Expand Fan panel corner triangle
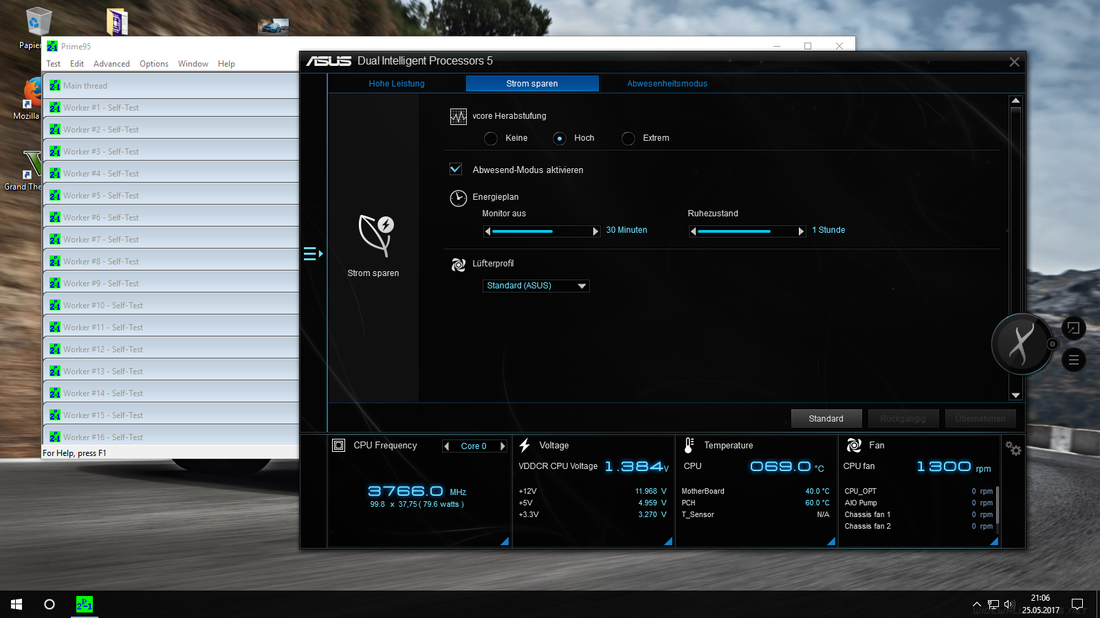Image resolution: width=1100 pixels, height=618 pixels. pyautogui.click(x=994, y=541)
